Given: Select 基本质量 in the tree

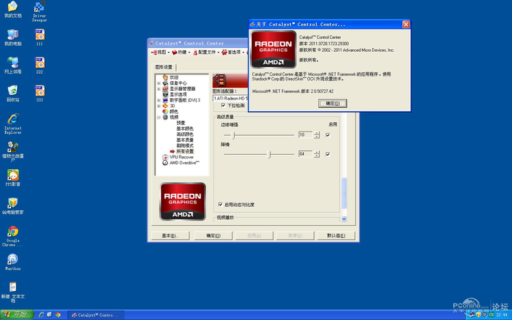Looking at the screenshot, I should click(185, 140).
